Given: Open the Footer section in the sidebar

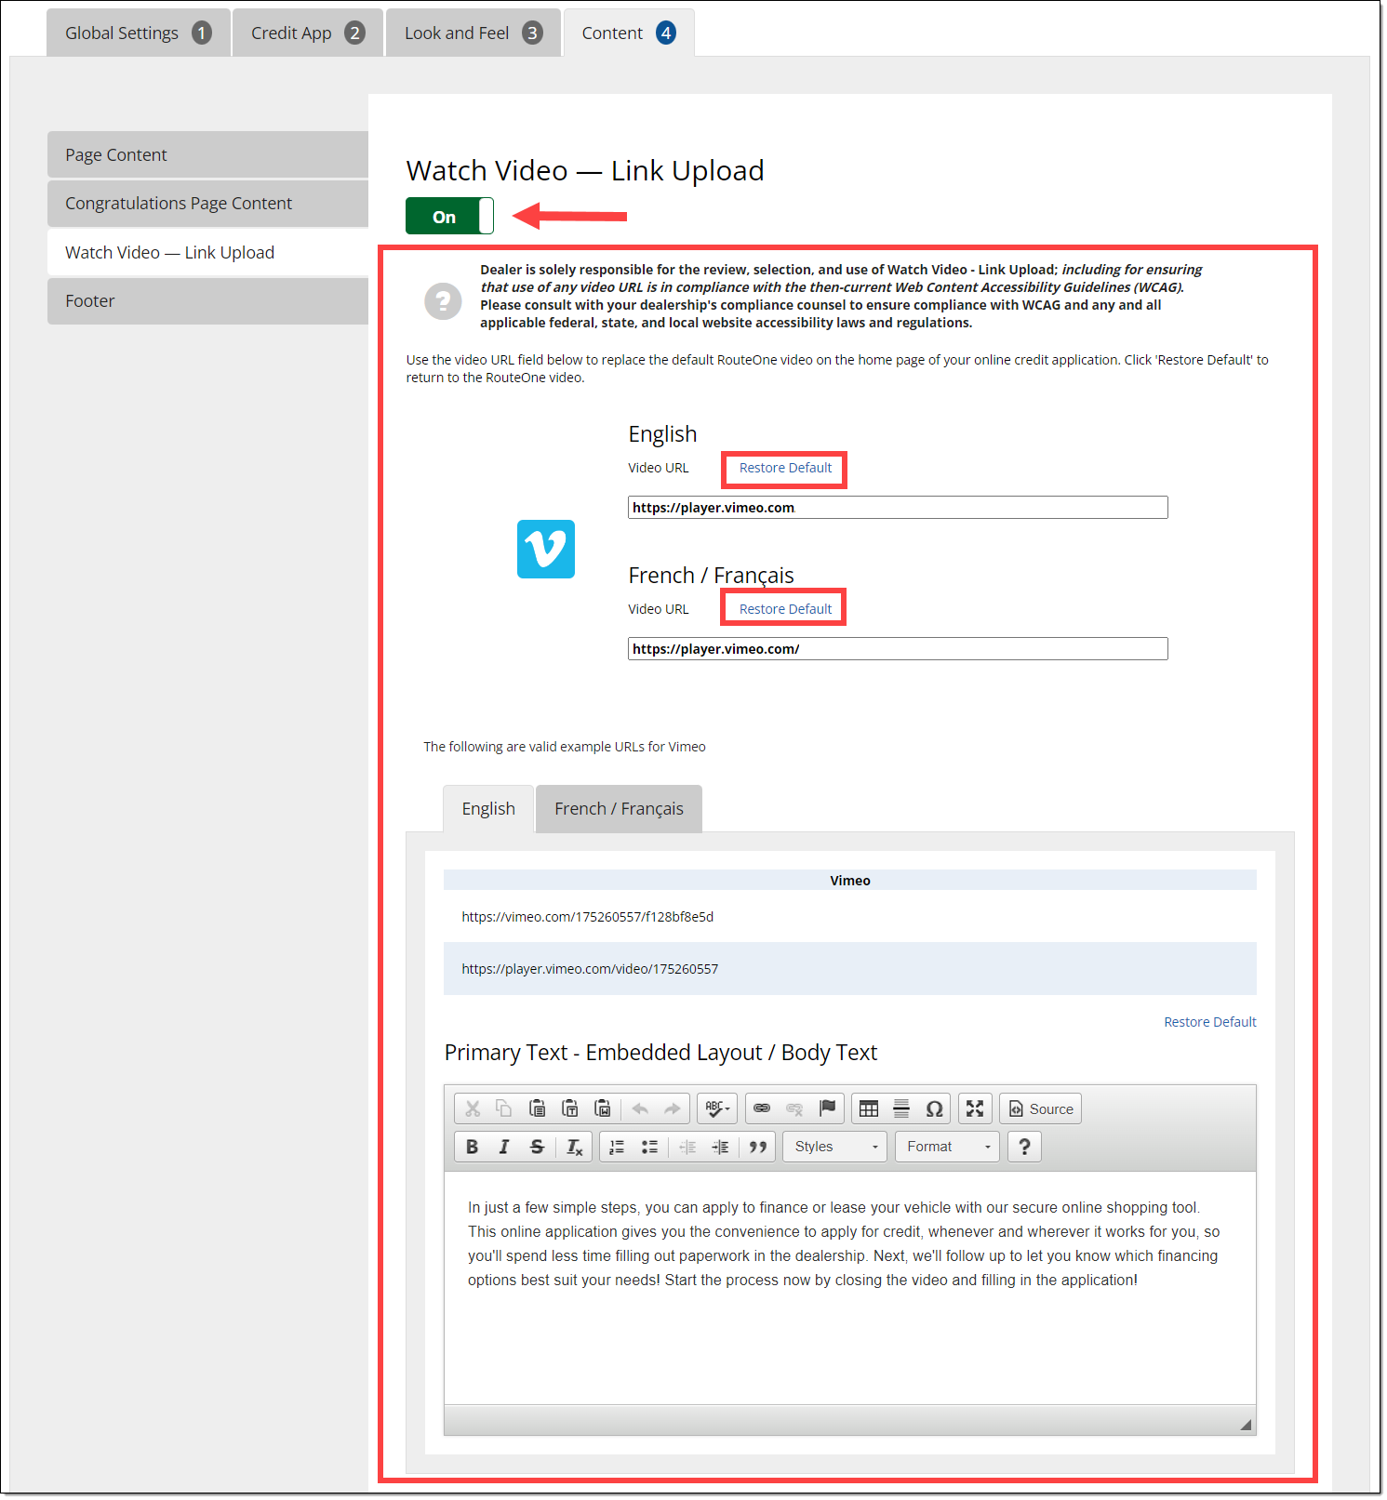Looking at the screenshot, I should click(207, 301).
